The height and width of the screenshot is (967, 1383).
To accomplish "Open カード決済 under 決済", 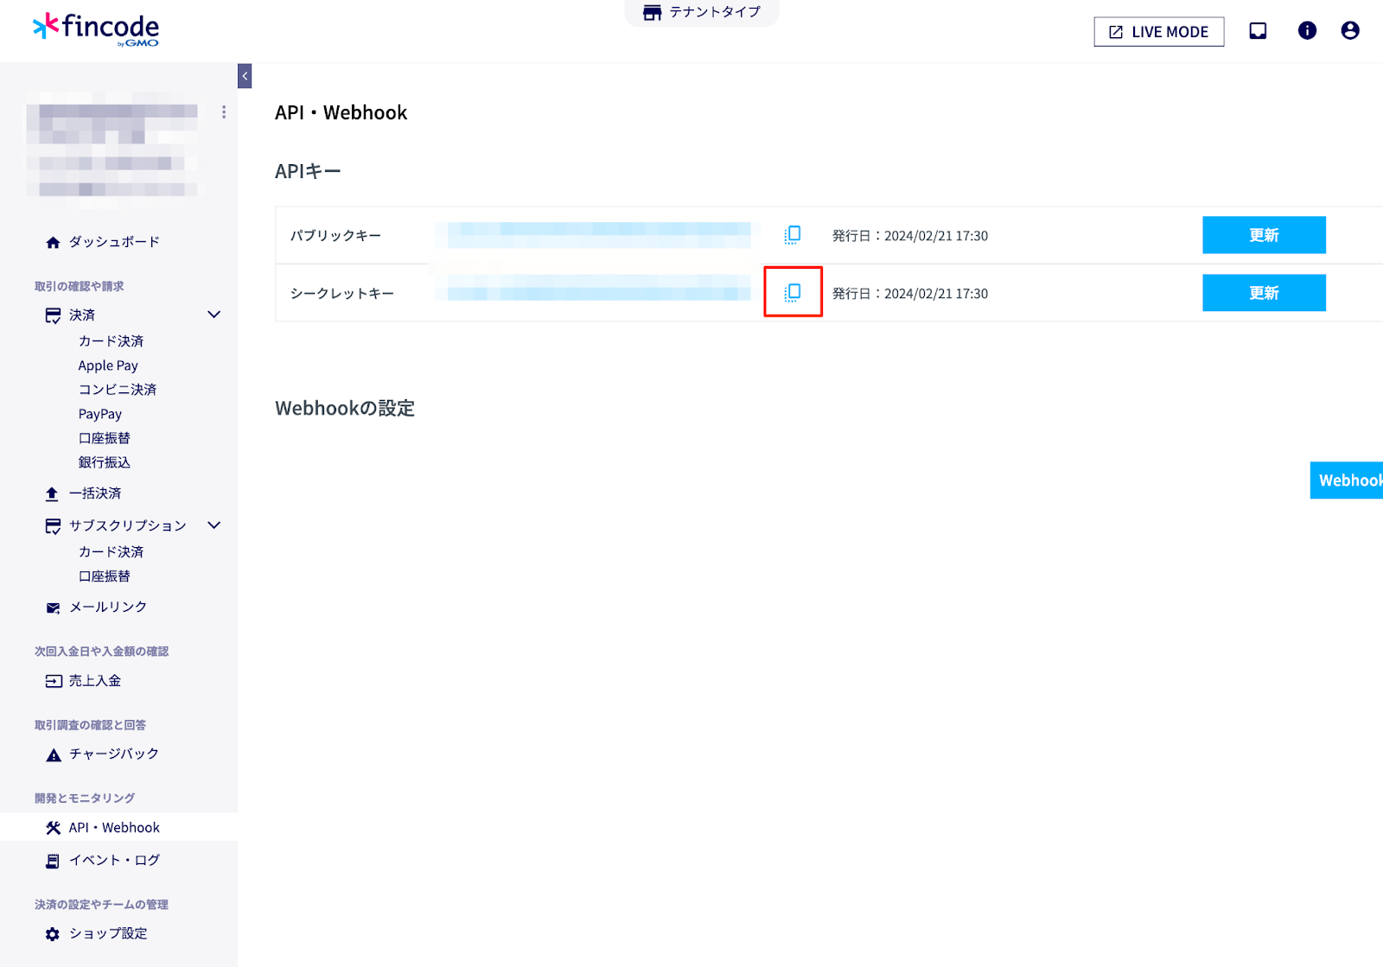I will (111, 341).
